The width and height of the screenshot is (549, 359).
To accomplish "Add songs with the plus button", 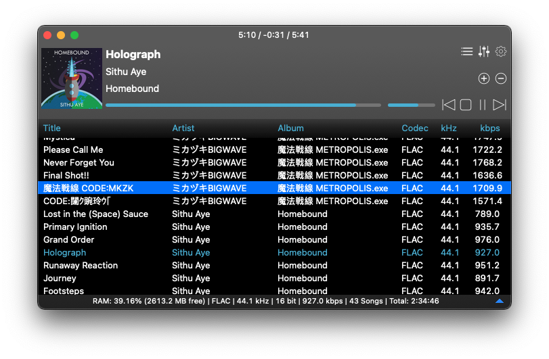I will 484,78.
